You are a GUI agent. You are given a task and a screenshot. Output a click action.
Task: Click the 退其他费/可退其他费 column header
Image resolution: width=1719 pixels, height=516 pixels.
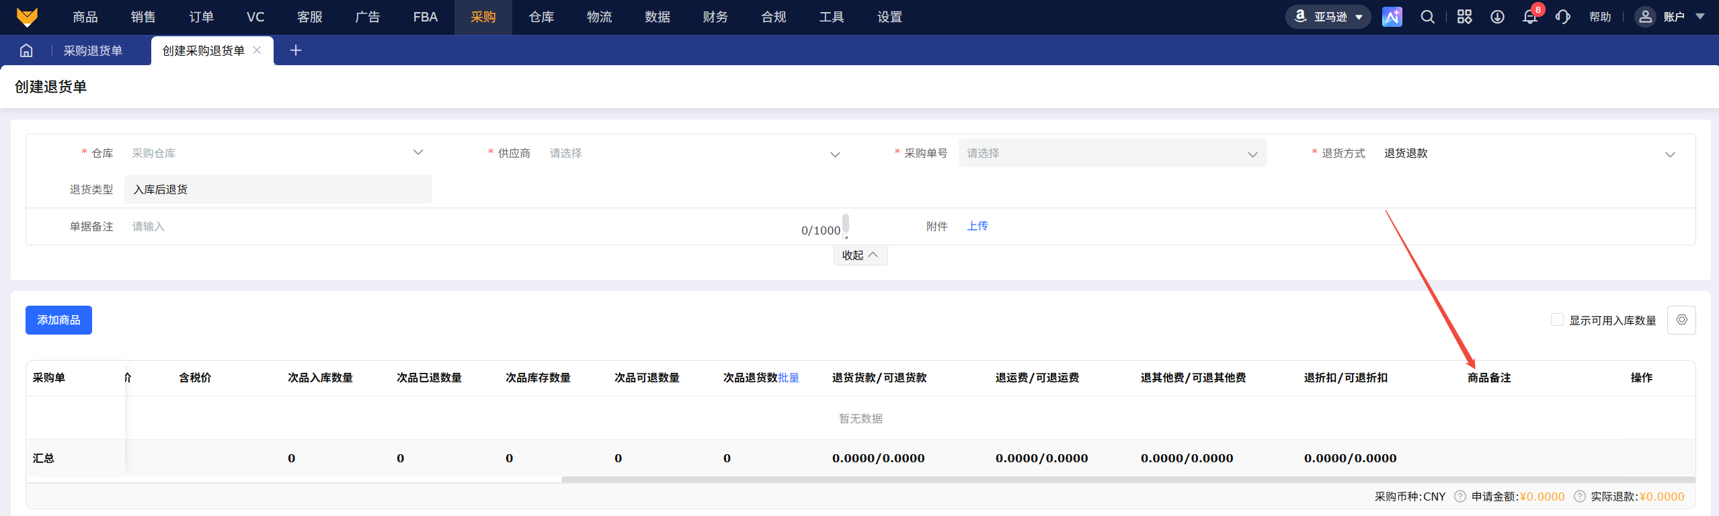(1193, 378)
